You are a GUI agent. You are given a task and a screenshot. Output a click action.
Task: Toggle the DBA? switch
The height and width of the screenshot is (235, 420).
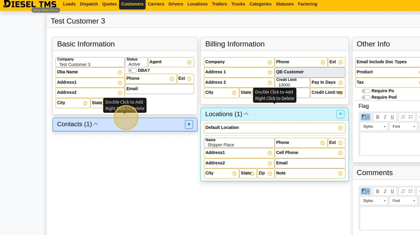pos(132,71)
